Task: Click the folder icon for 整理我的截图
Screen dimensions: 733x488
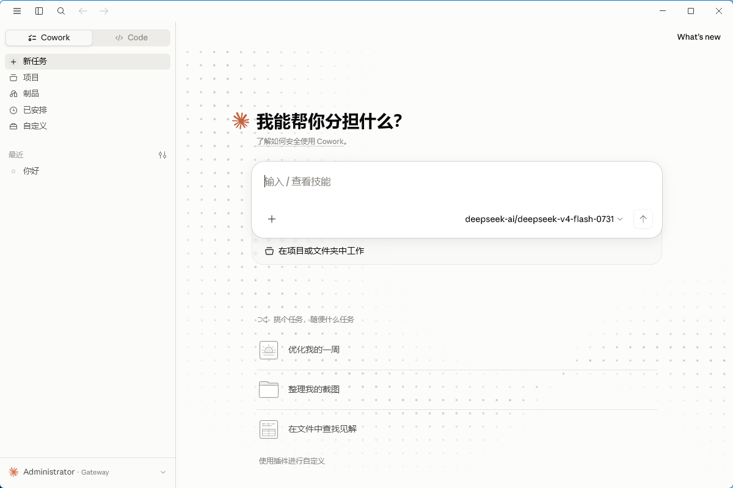Action: coord(269,389)
